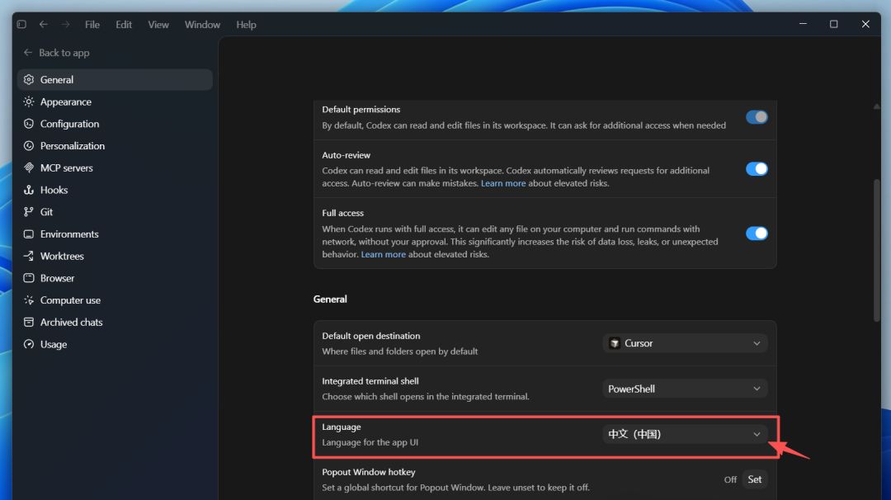Open Personalization settings page
Viewport: 891px width, 500px height.
[115, 146]
